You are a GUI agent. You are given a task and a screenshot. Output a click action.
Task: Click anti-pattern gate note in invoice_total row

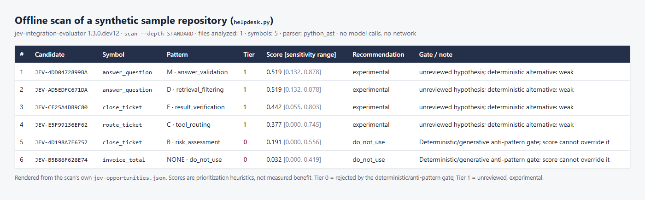[x=515, y=160]
